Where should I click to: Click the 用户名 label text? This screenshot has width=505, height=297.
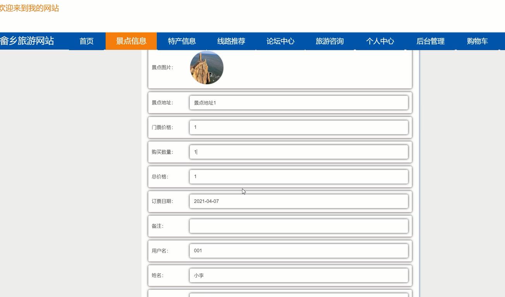pos(160,251)
